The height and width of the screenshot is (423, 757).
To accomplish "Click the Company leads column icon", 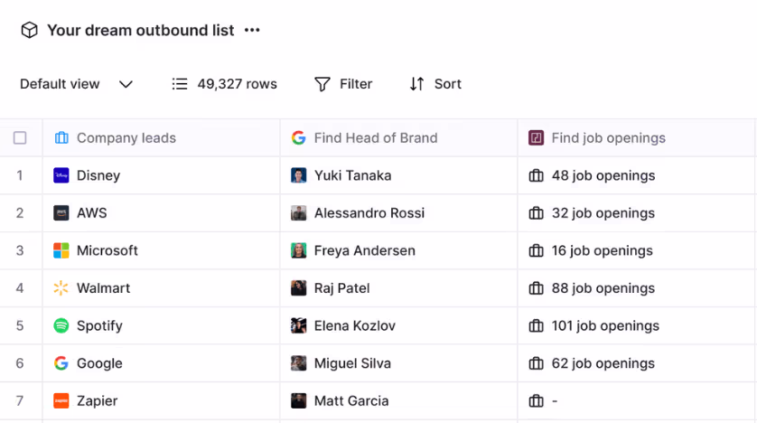I will pos(61,137).
